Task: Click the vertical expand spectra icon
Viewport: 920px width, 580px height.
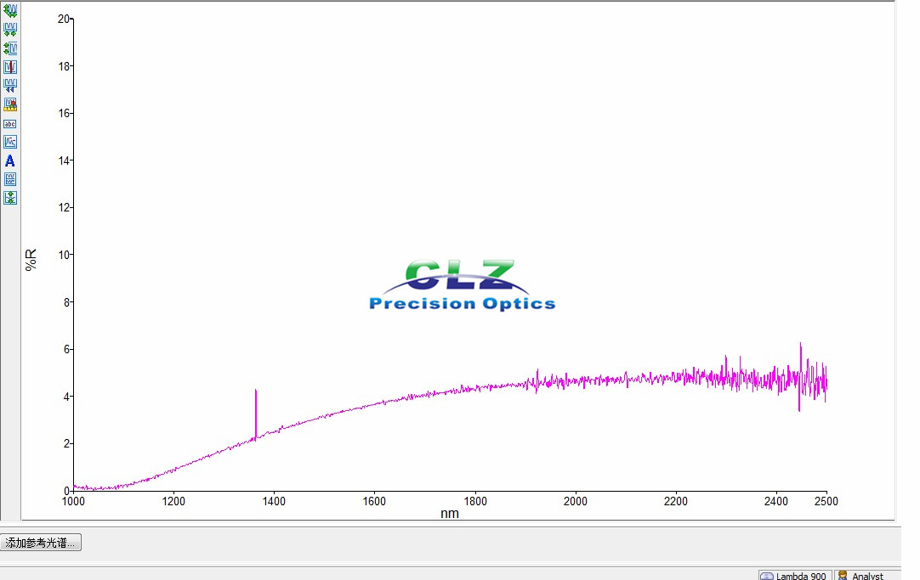Action: 10,198
